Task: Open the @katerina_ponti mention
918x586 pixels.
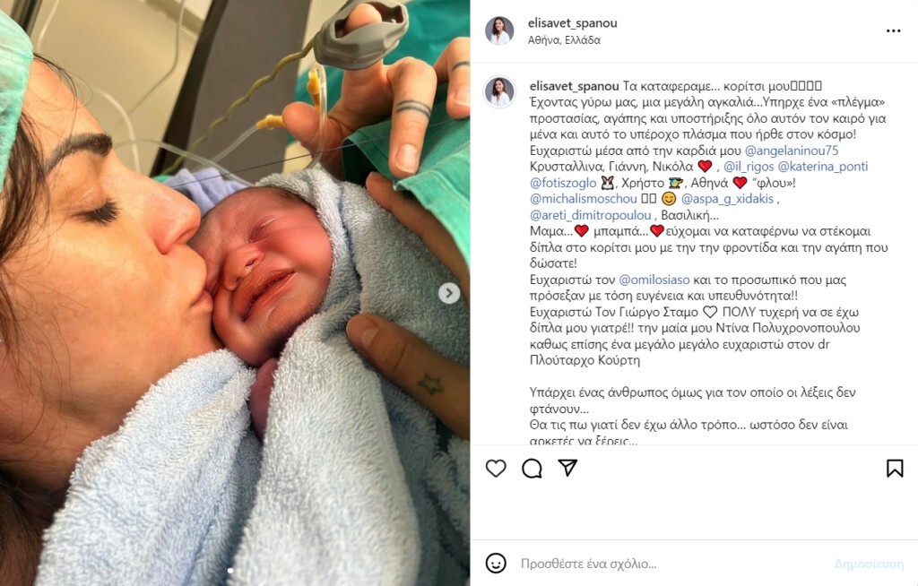Action: tap(823, 167)
